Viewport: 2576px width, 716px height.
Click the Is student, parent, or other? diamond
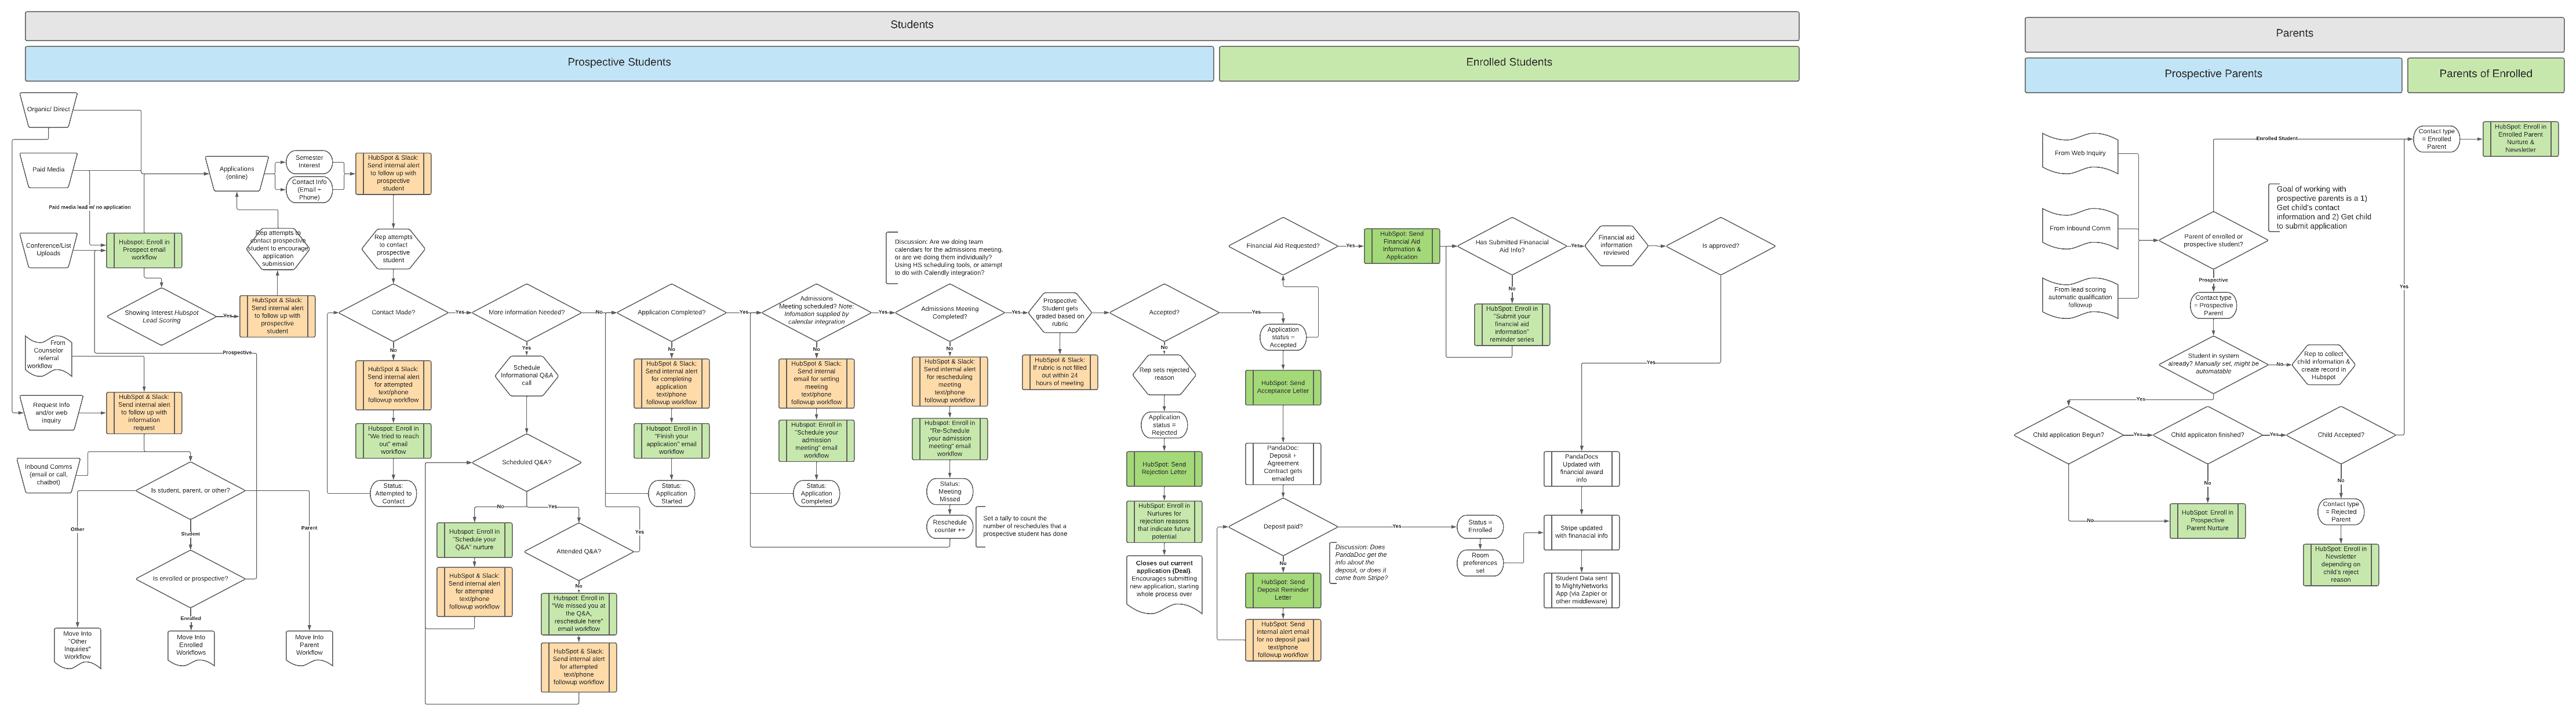(190, 490)
